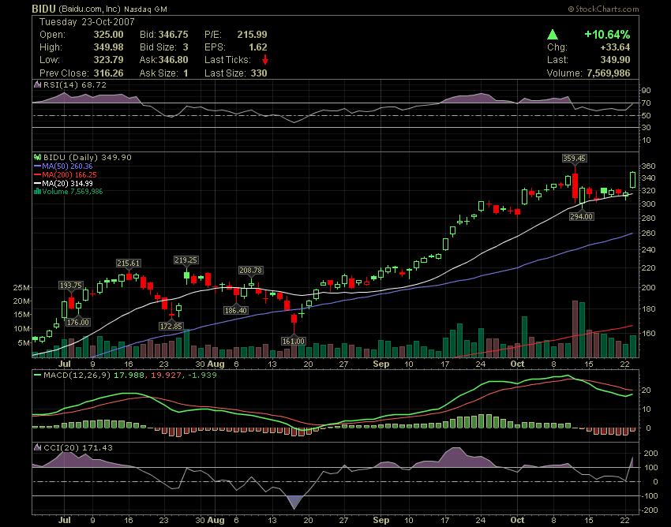This screenshot has height=527, width=671.
Task: Click the Tuesday 23-Oct-2007 date
Action: [87, 22]
